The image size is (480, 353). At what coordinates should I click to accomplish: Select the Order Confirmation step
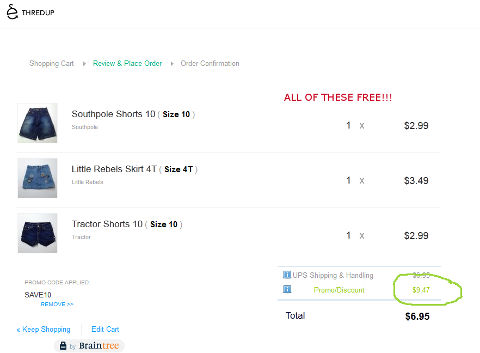pyautogui.click(x=210, y=63)
